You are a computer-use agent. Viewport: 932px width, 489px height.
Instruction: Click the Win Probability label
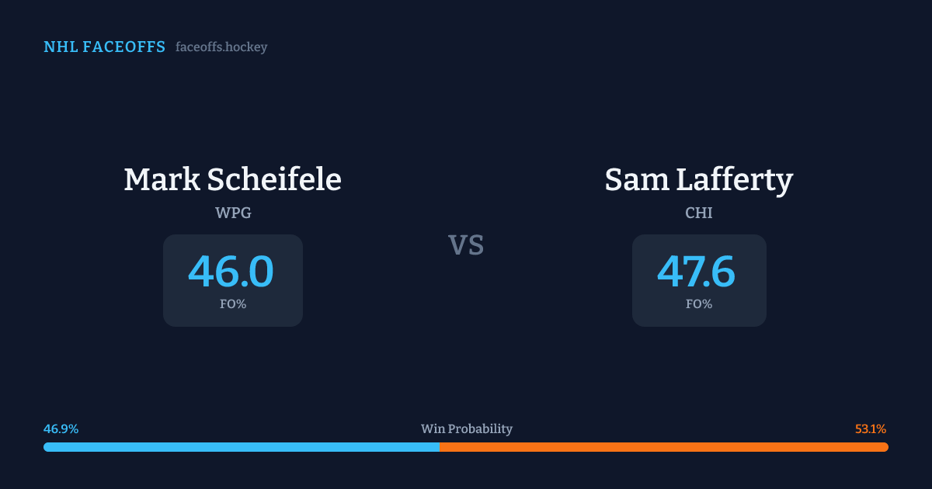tap(467, 429)
